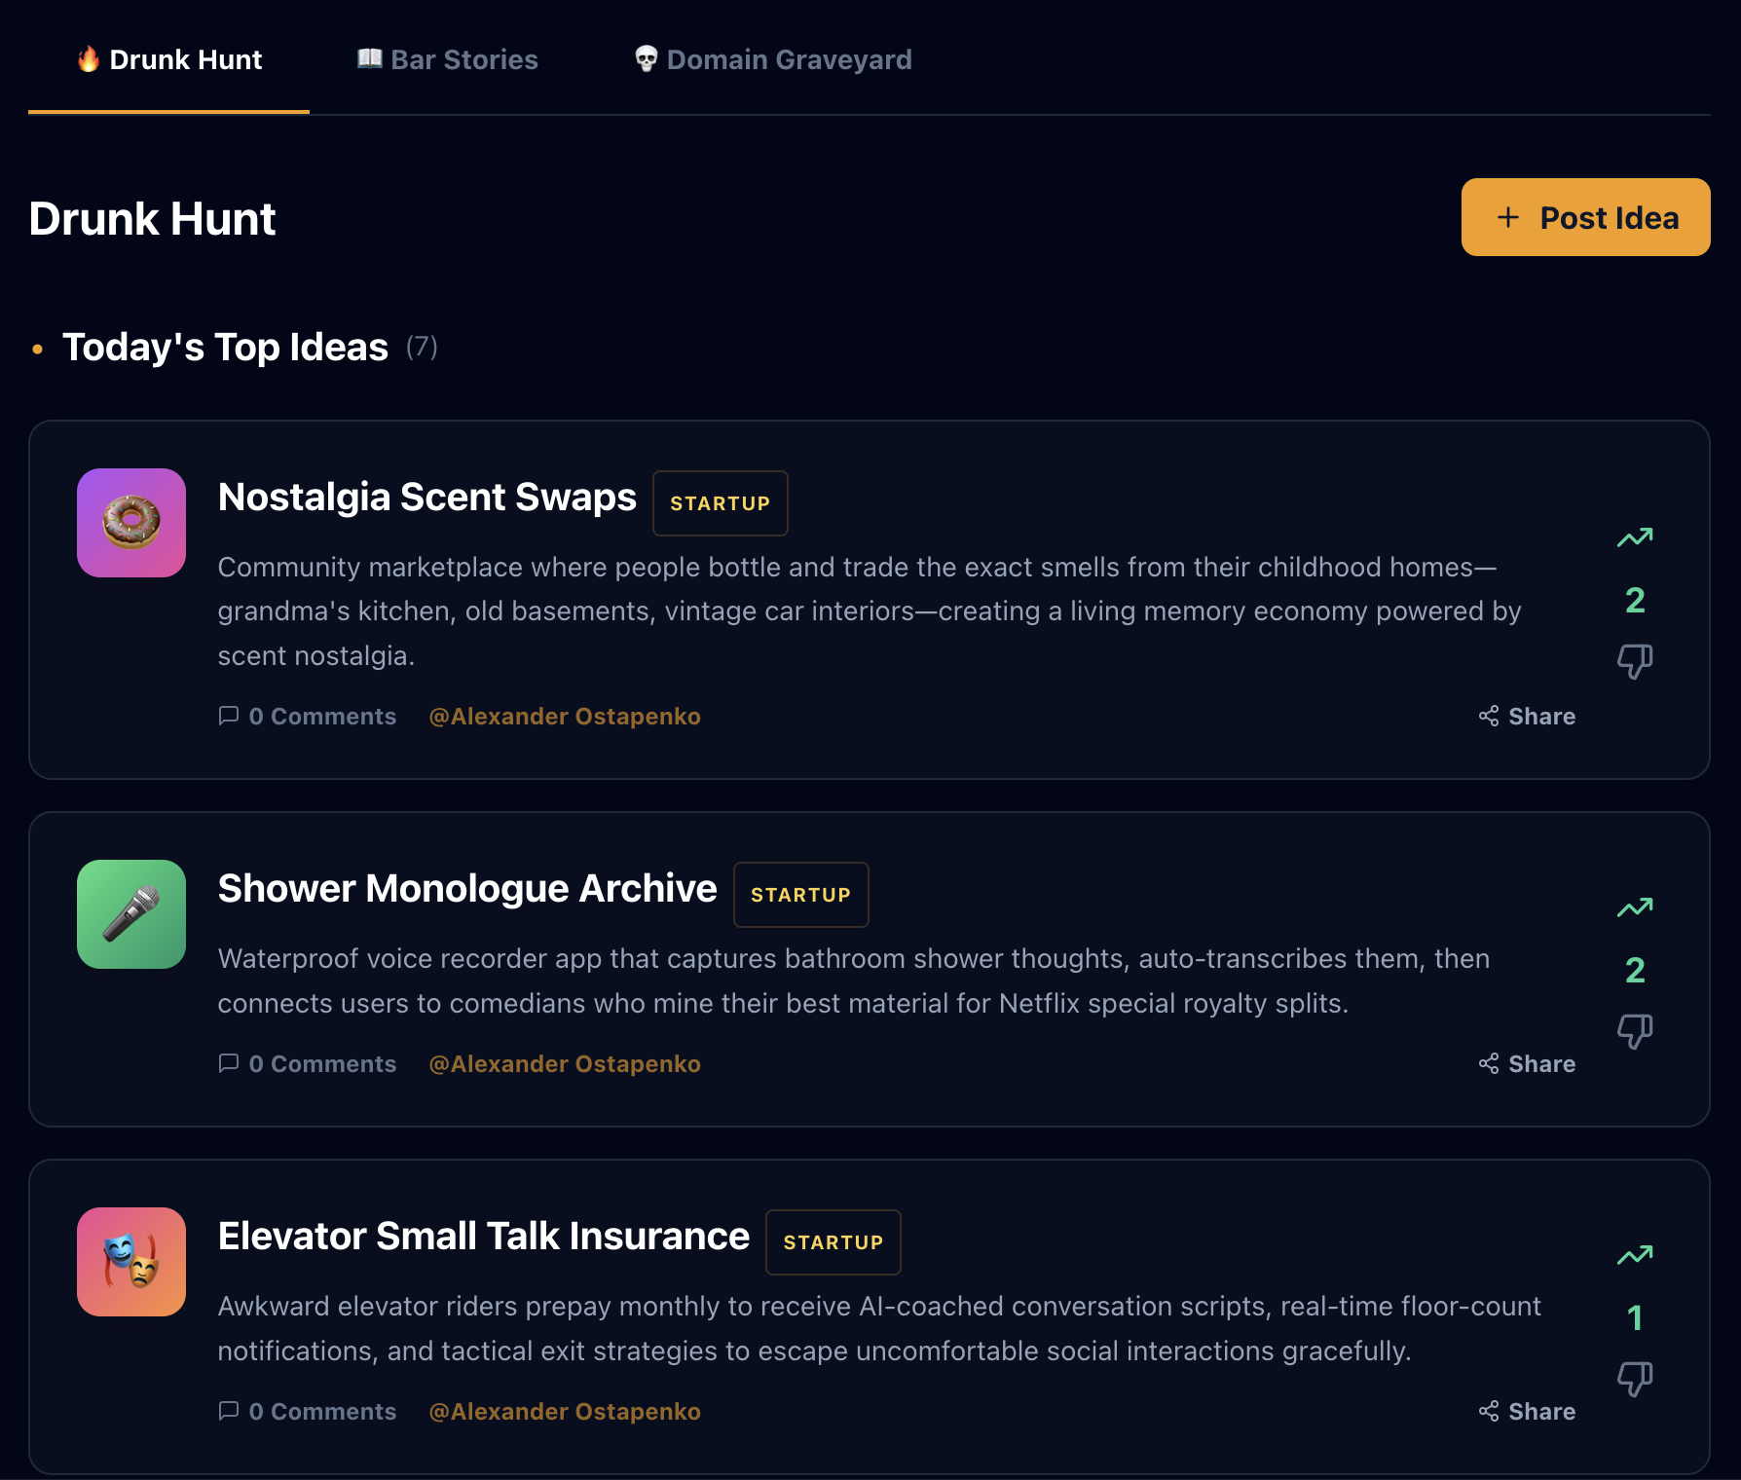Image resolution: width=1741 pixels, height=1480 pixels.
Task: Open the theater masks thumbnail for Elevator Small Talk Insurance
Action: pos(130,1262)
